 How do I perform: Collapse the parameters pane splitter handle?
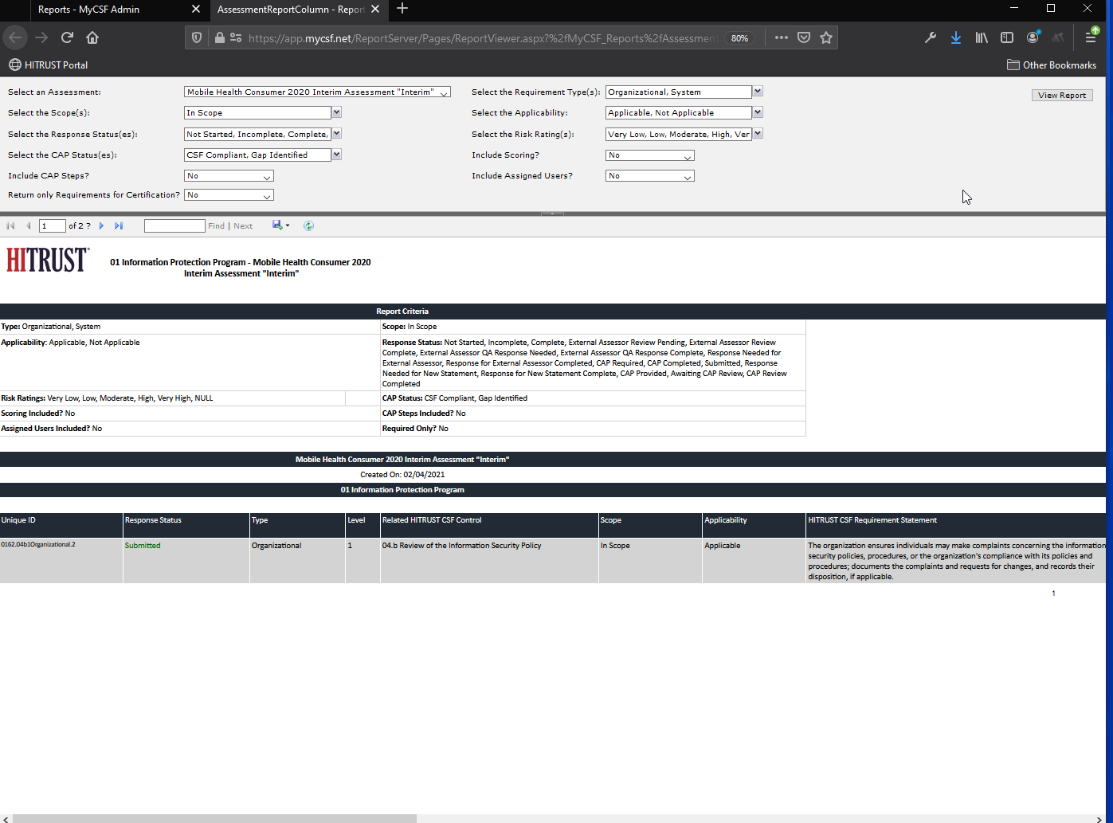click(x=552, y=214)
